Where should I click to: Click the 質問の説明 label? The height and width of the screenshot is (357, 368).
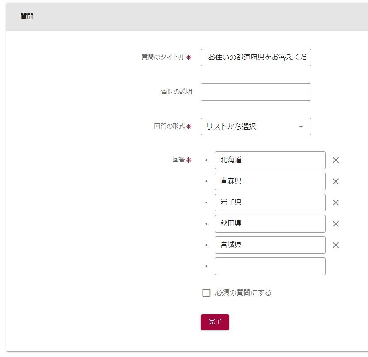[176, 92]
